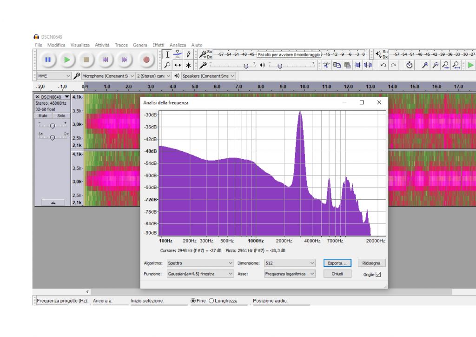Click the Chiudi button

pyautogui.click(x=337, y=274)
